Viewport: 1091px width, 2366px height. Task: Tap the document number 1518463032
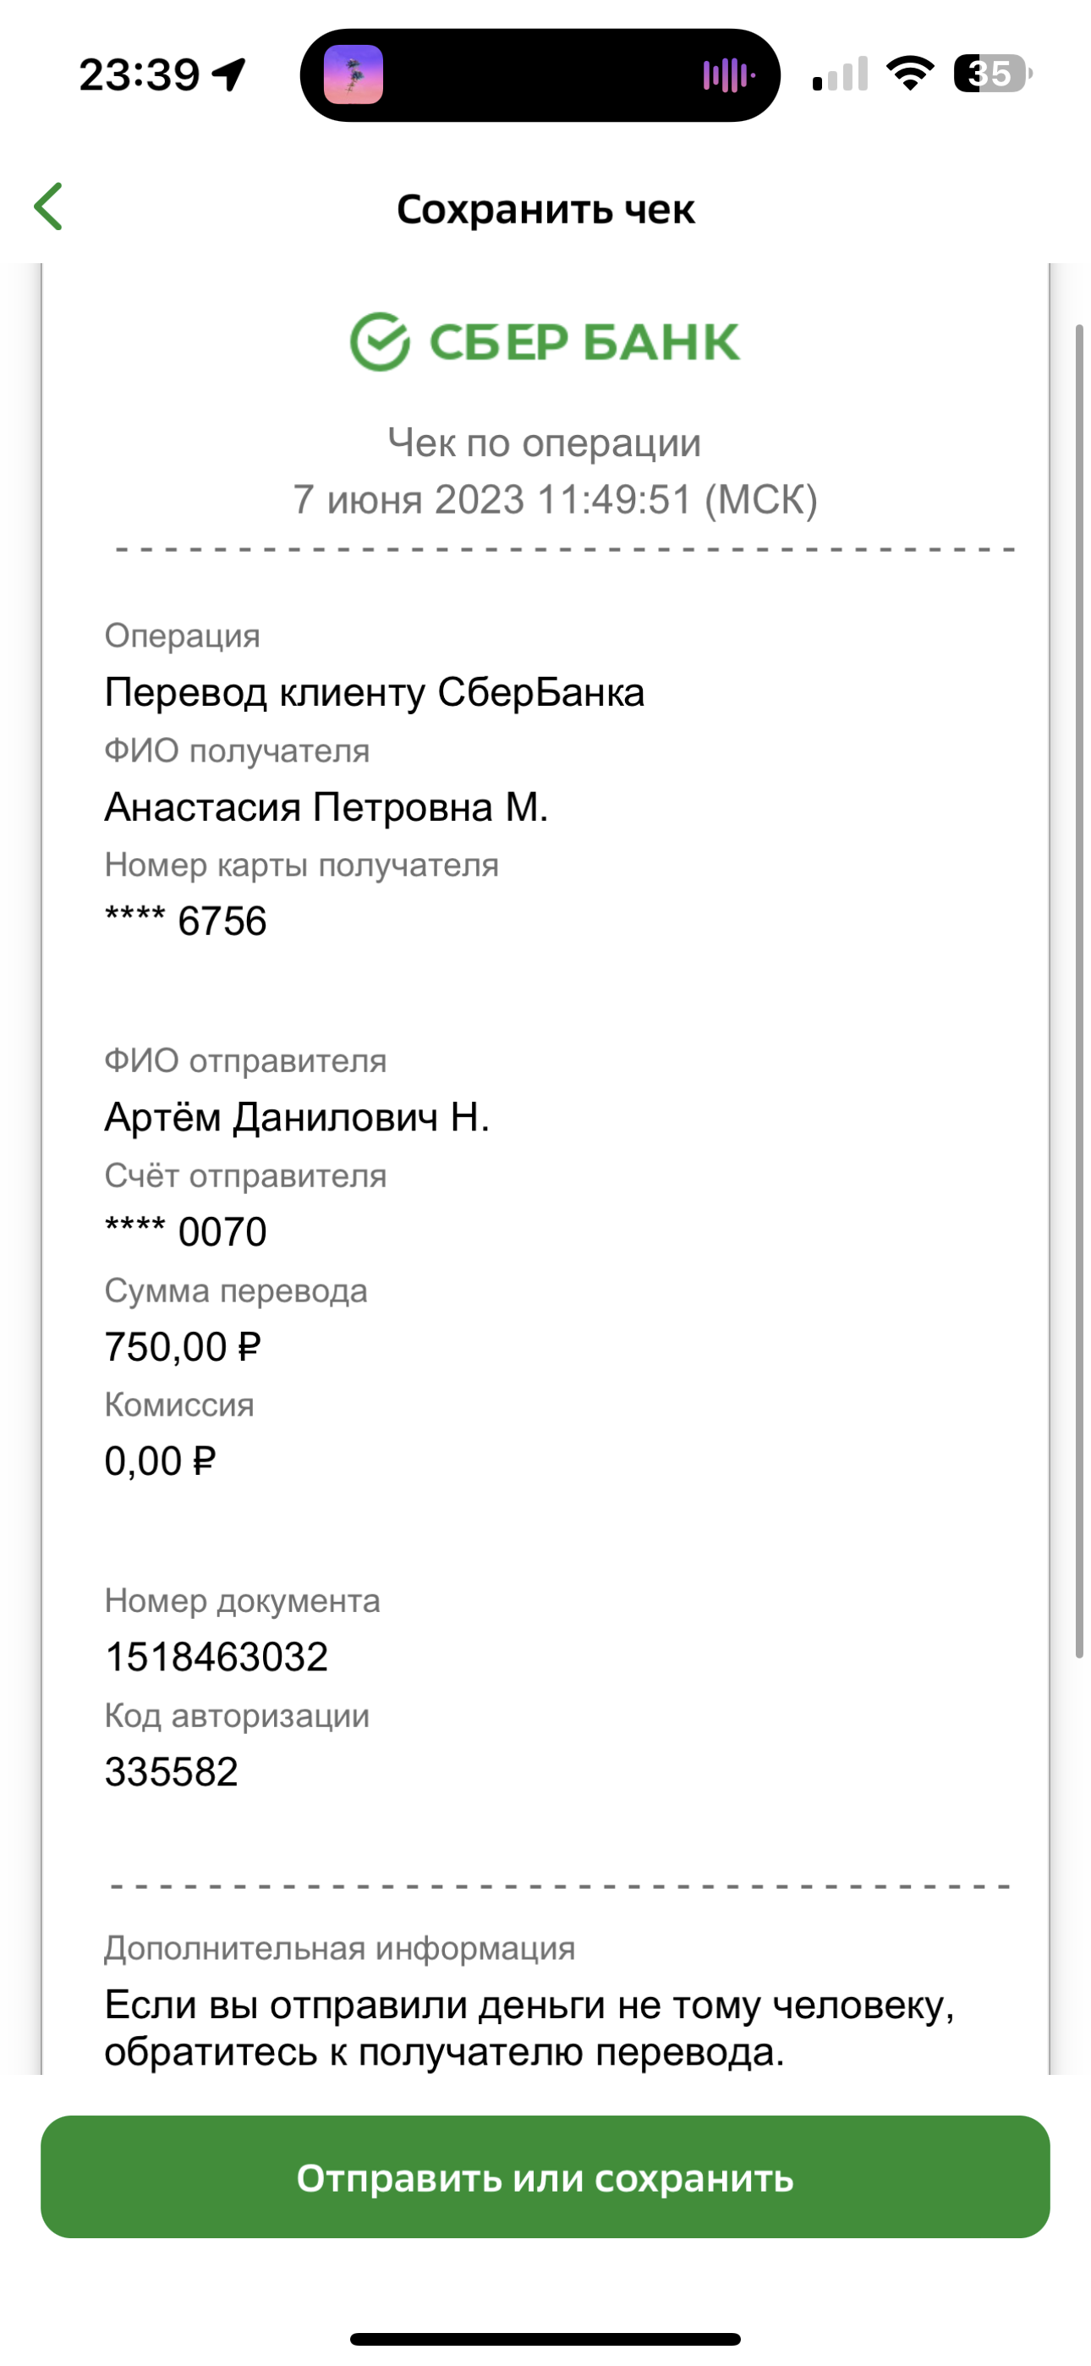(217, 1657)
